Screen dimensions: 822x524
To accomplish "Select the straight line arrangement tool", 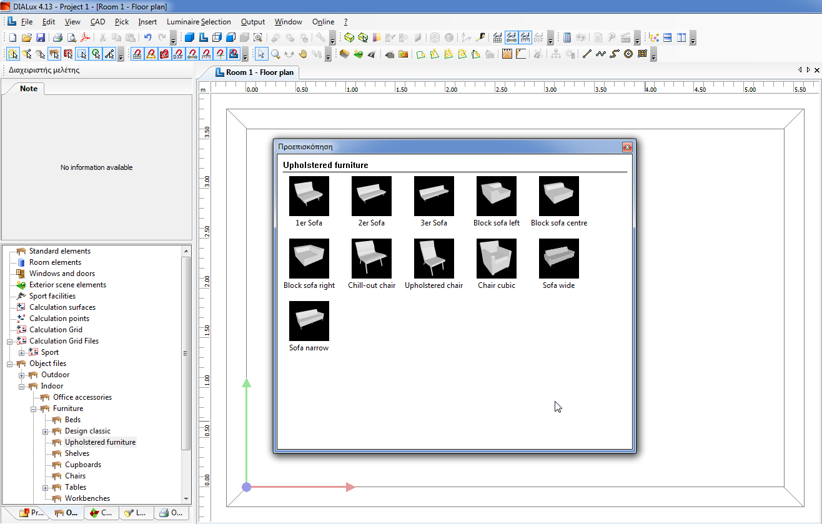I will 587,54.
